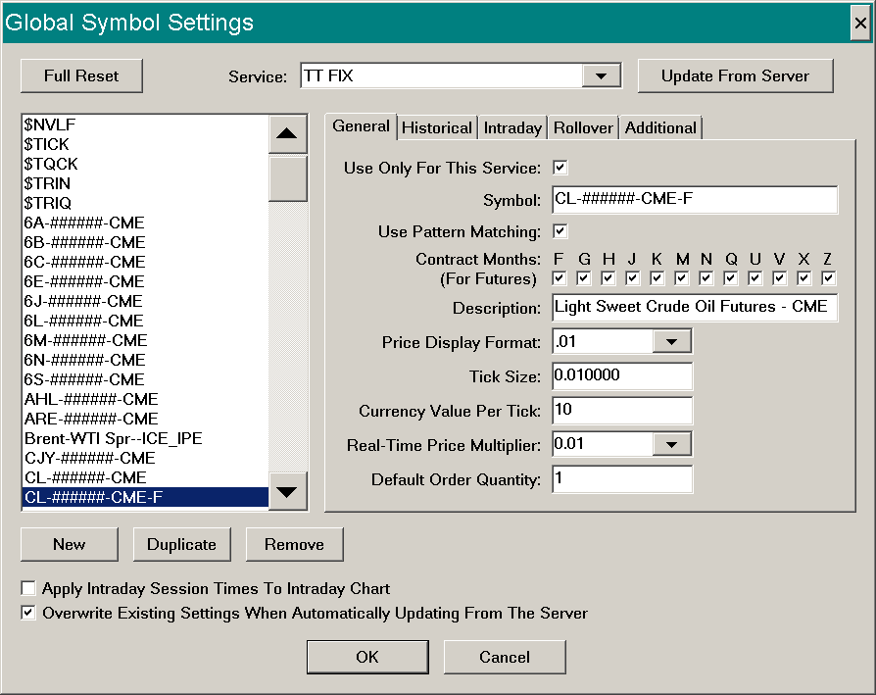Confirm settings with OK button
876x695 pixels.
click(x=367, y=657)
